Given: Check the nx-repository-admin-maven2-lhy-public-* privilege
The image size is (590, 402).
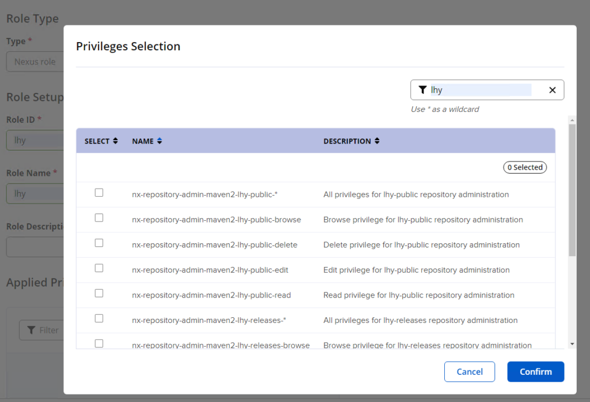Looking at the screenshot, I should 99,193.
